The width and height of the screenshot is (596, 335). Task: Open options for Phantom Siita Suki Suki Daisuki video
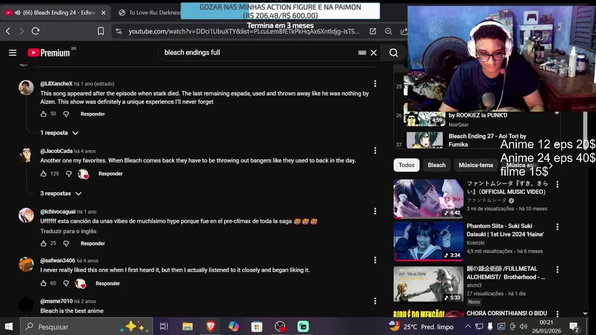click(x=557, y=227)
